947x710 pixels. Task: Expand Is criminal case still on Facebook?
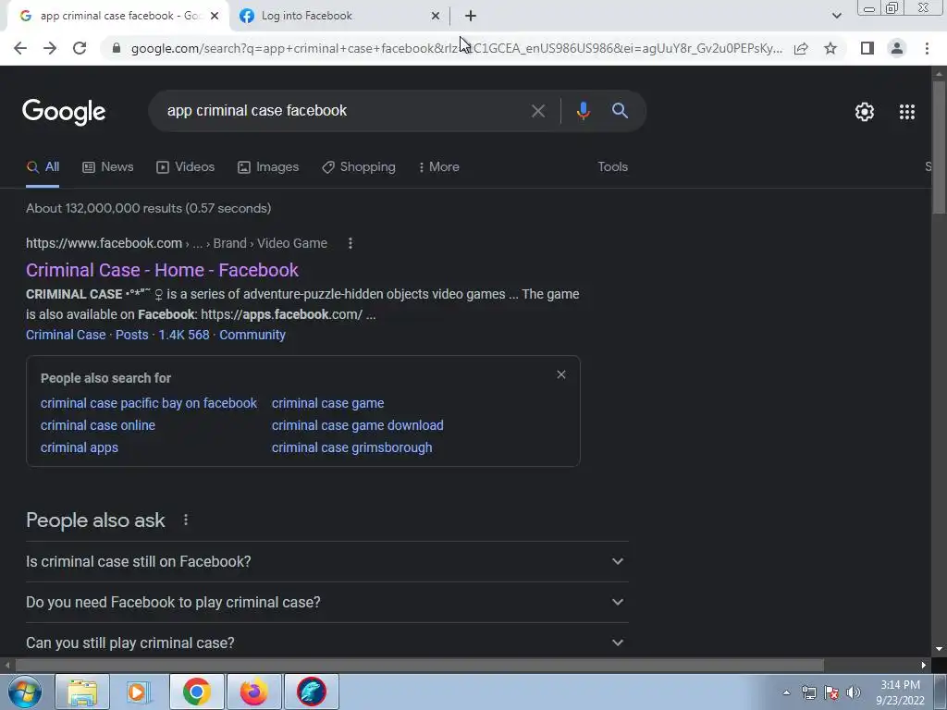tap(326, 561)
